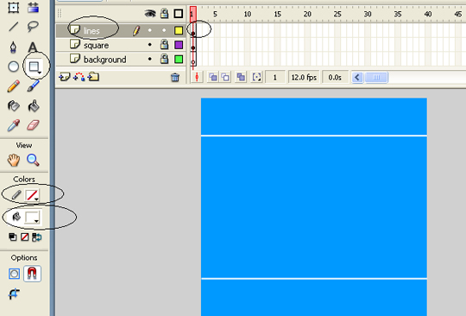Unlock the square layer padlock

point(164,45)
